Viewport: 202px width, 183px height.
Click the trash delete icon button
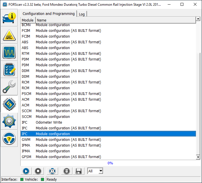66,171
